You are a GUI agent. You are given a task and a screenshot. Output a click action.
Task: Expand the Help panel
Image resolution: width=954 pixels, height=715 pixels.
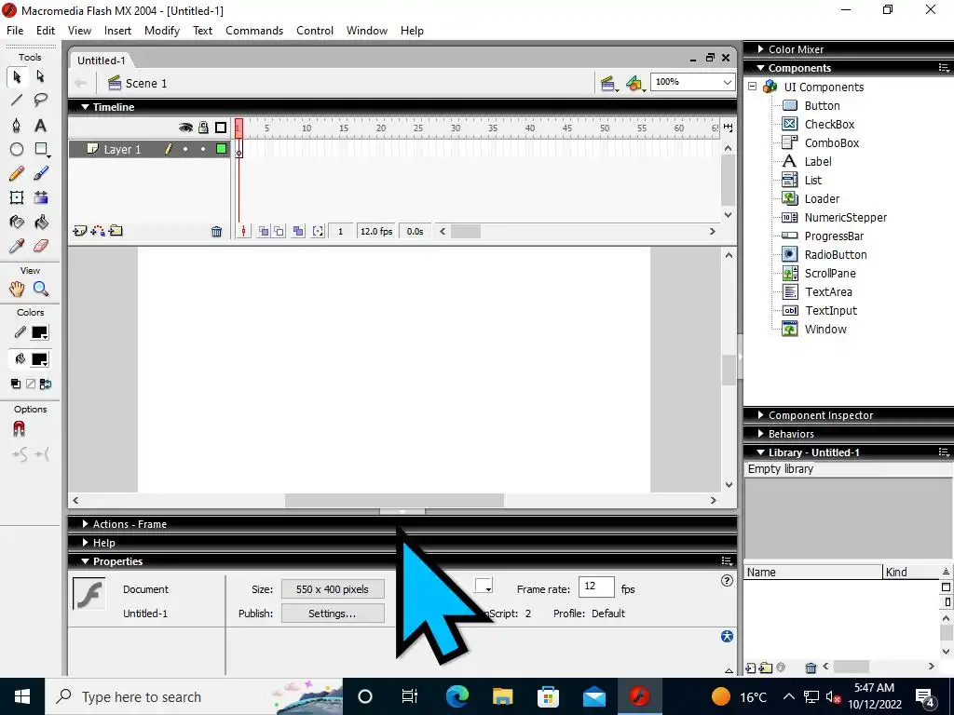[x=85, y=543]
